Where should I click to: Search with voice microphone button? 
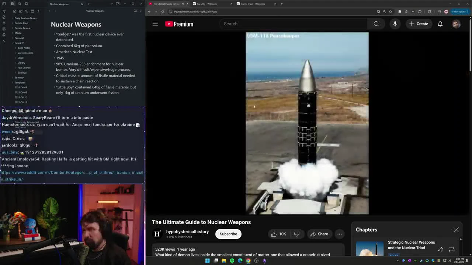click(x=395, y=24)
